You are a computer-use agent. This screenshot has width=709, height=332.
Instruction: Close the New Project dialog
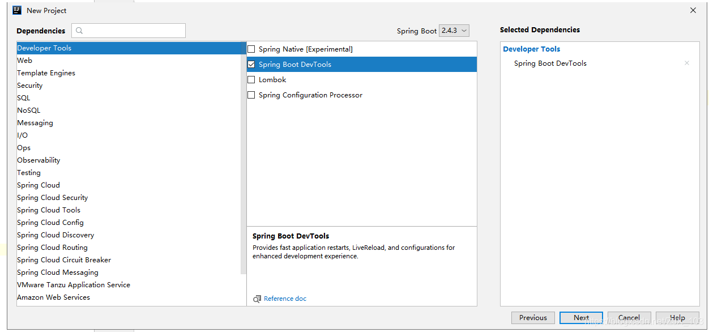693,10
